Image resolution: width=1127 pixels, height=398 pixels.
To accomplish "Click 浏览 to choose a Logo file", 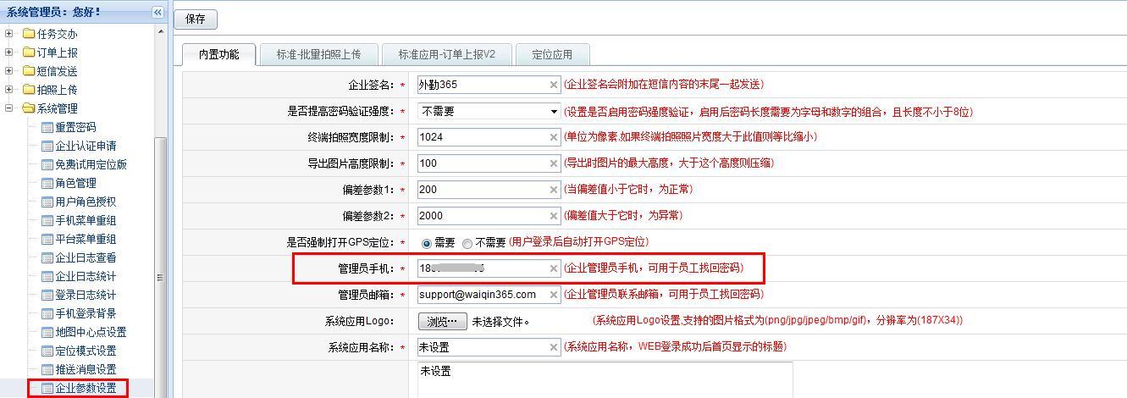I will (442, 321).
